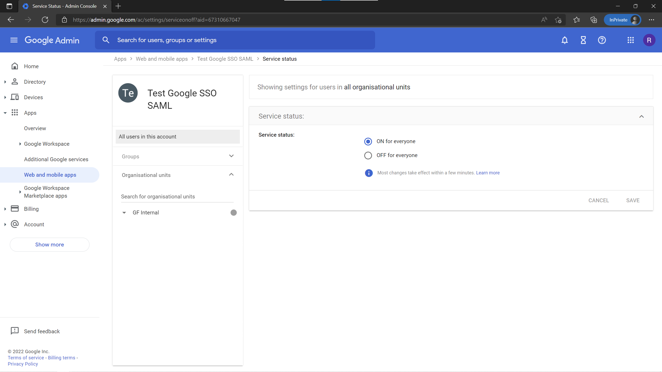662x372 pixels.
Task: Open the help question mark icon
Action: (x=602, y=40)
